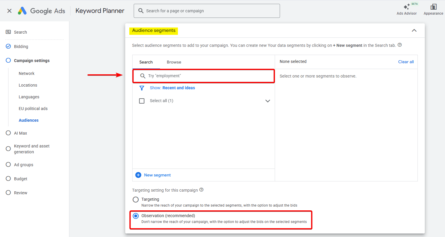The width and height of the screenshot is (445, 237).
Task: Switch to the Browse tab
Action: (x=174, y=62)
